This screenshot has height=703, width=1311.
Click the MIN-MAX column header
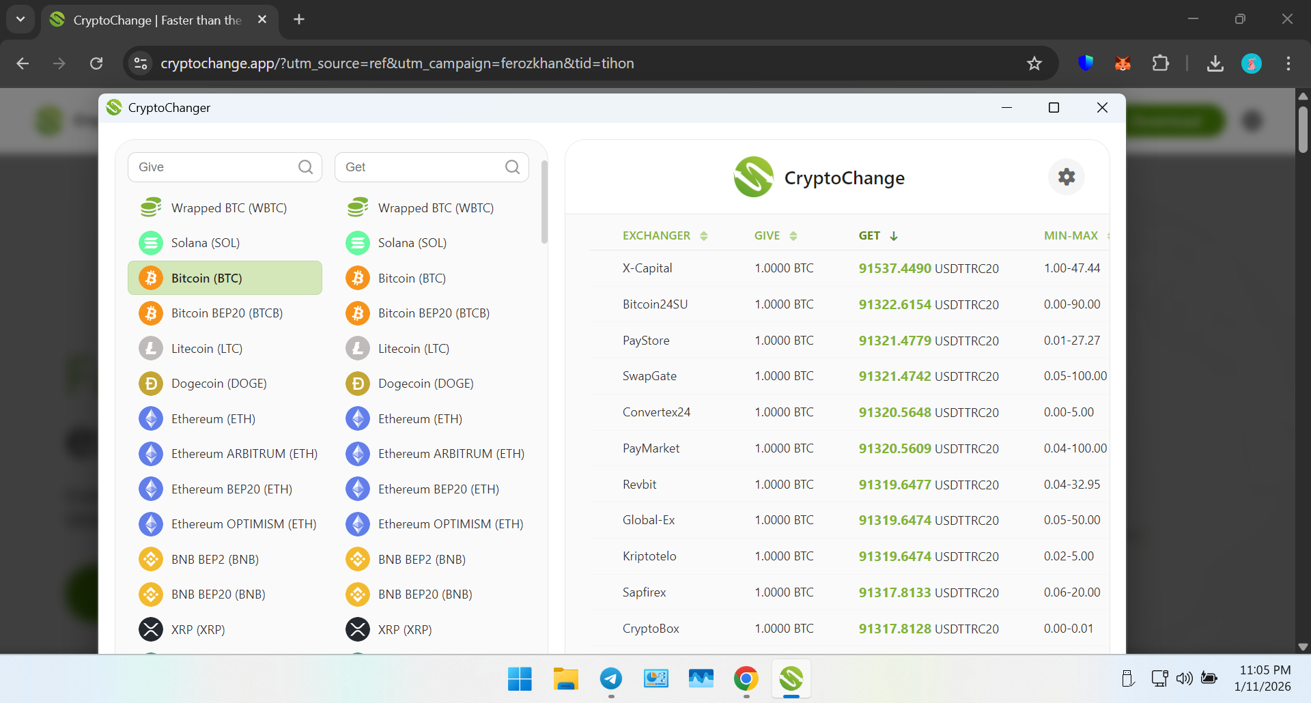(1071, 235)
